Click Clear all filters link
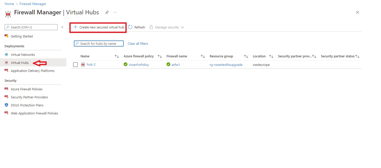Image resolution: width=381 pixels, height=168 pixels. pyautogui.click(x=138, y=44)
